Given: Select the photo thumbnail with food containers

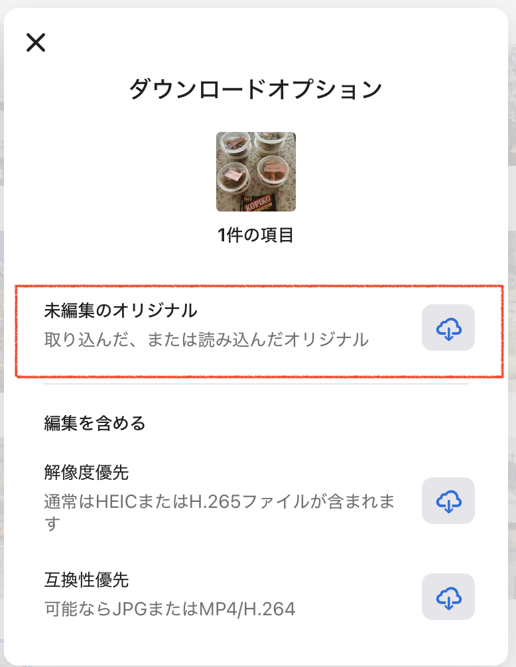Looking at the screenshot, I should (x=256, y=172).
